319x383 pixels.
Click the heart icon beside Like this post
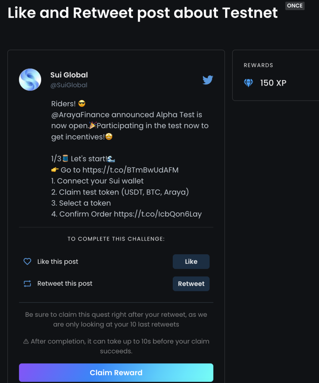click(27, 261)
